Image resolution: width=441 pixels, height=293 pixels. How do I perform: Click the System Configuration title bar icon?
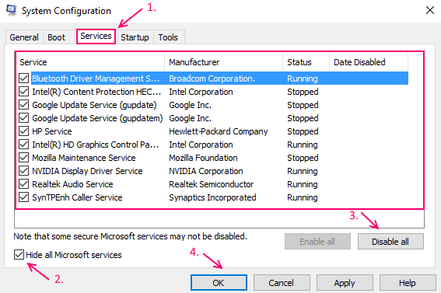coord(11,10)
